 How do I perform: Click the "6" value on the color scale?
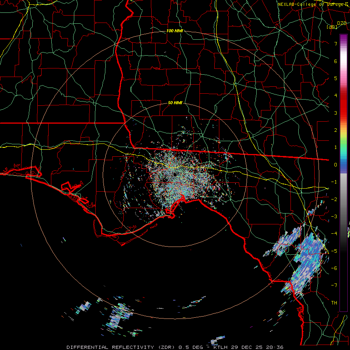(336, 61)
